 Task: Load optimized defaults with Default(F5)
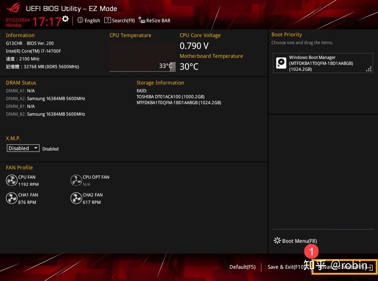[x=242, y=267]
